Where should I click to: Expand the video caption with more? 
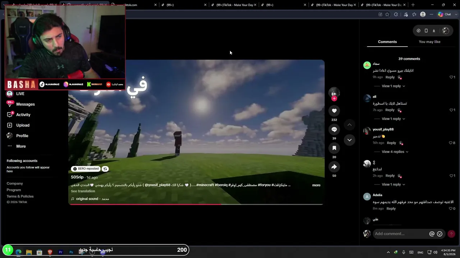click(316, 185)
